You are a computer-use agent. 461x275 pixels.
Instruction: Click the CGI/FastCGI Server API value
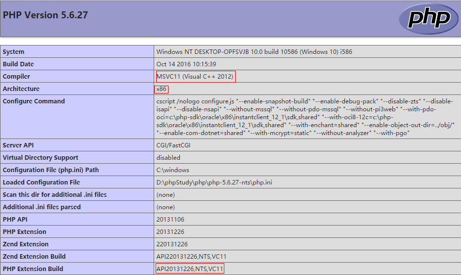173,145
